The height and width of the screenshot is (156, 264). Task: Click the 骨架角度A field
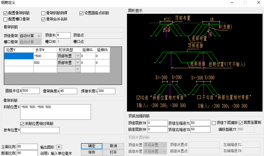pos(68,91)
